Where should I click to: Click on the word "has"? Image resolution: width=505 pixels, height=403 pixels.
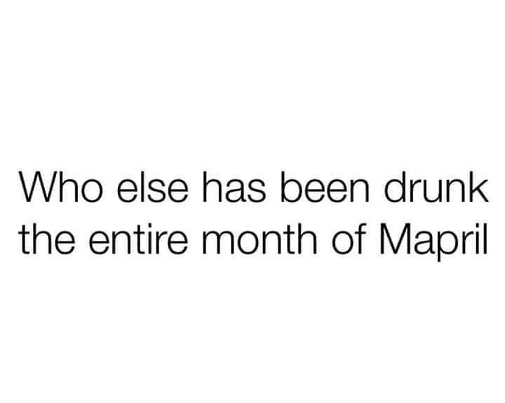point(234,187)
